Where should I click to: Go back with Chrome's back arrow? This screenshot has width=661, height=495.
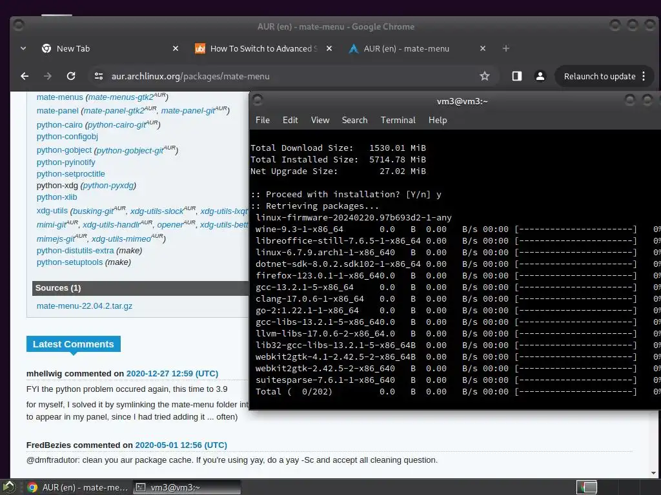25,76
